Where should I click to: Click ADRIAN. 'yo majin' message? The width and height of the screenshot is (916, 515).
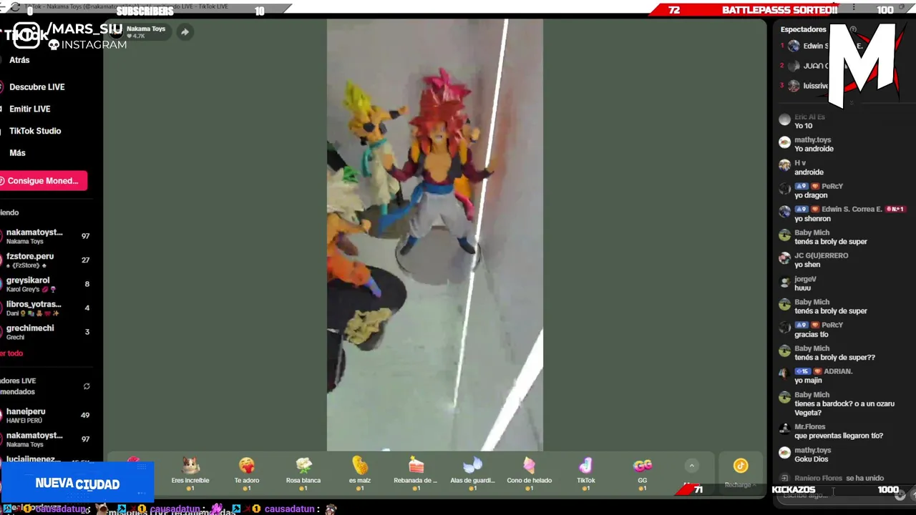pos(808,381)
